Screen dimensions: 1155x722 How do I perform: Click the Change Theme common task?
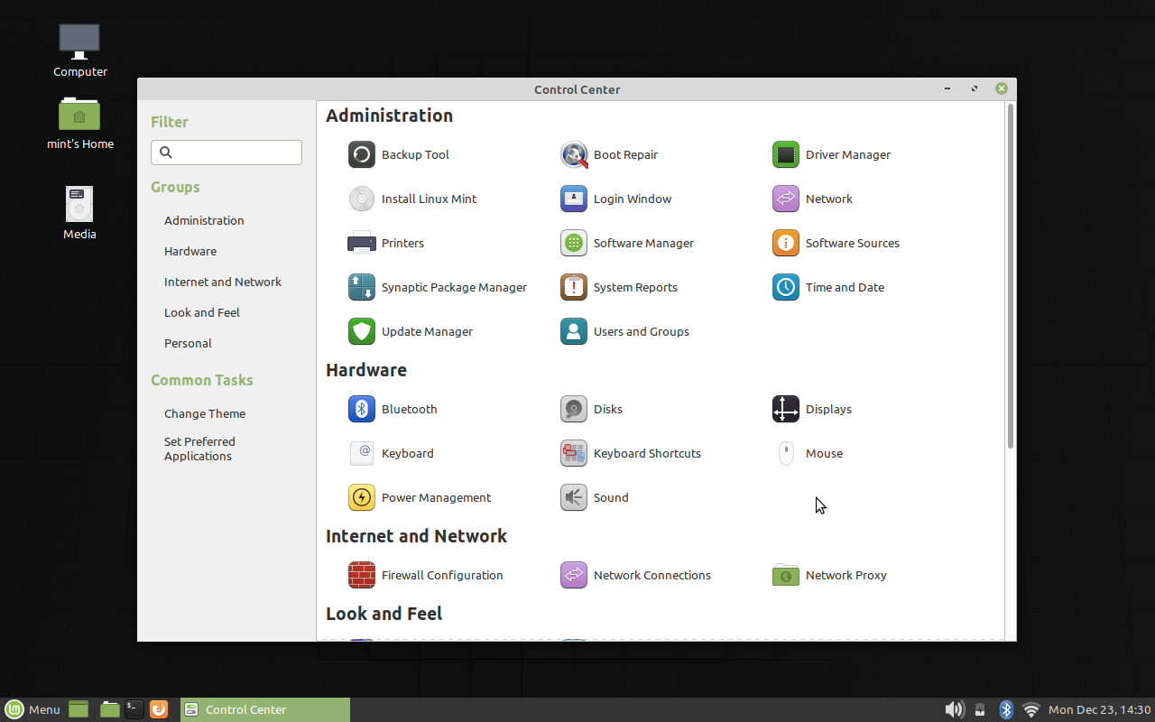(205, 413)
